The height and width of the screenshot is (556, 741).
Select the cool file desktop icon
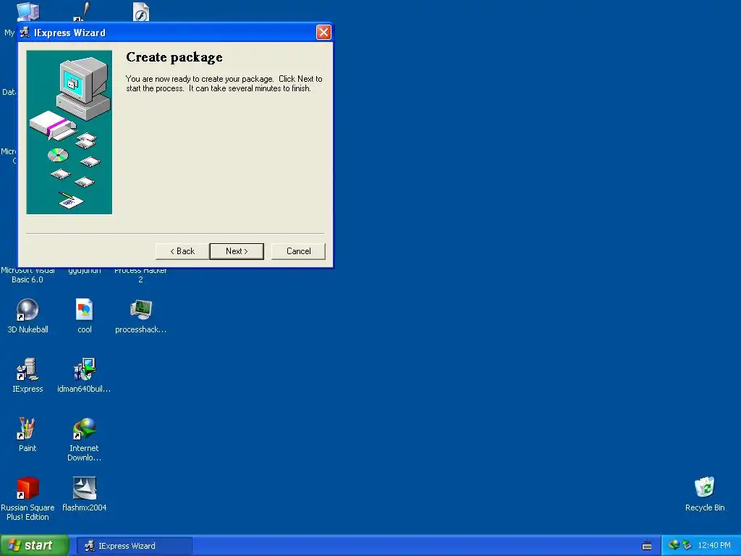point(84,316)
